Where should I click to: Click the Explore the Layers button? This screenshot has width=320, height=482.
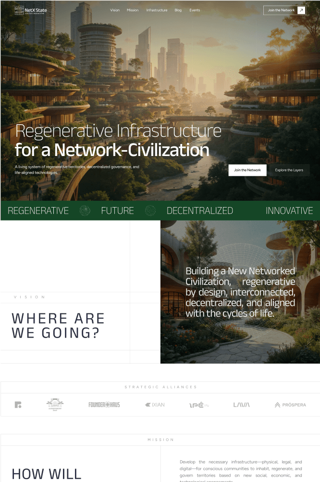[x=289, y=170]
